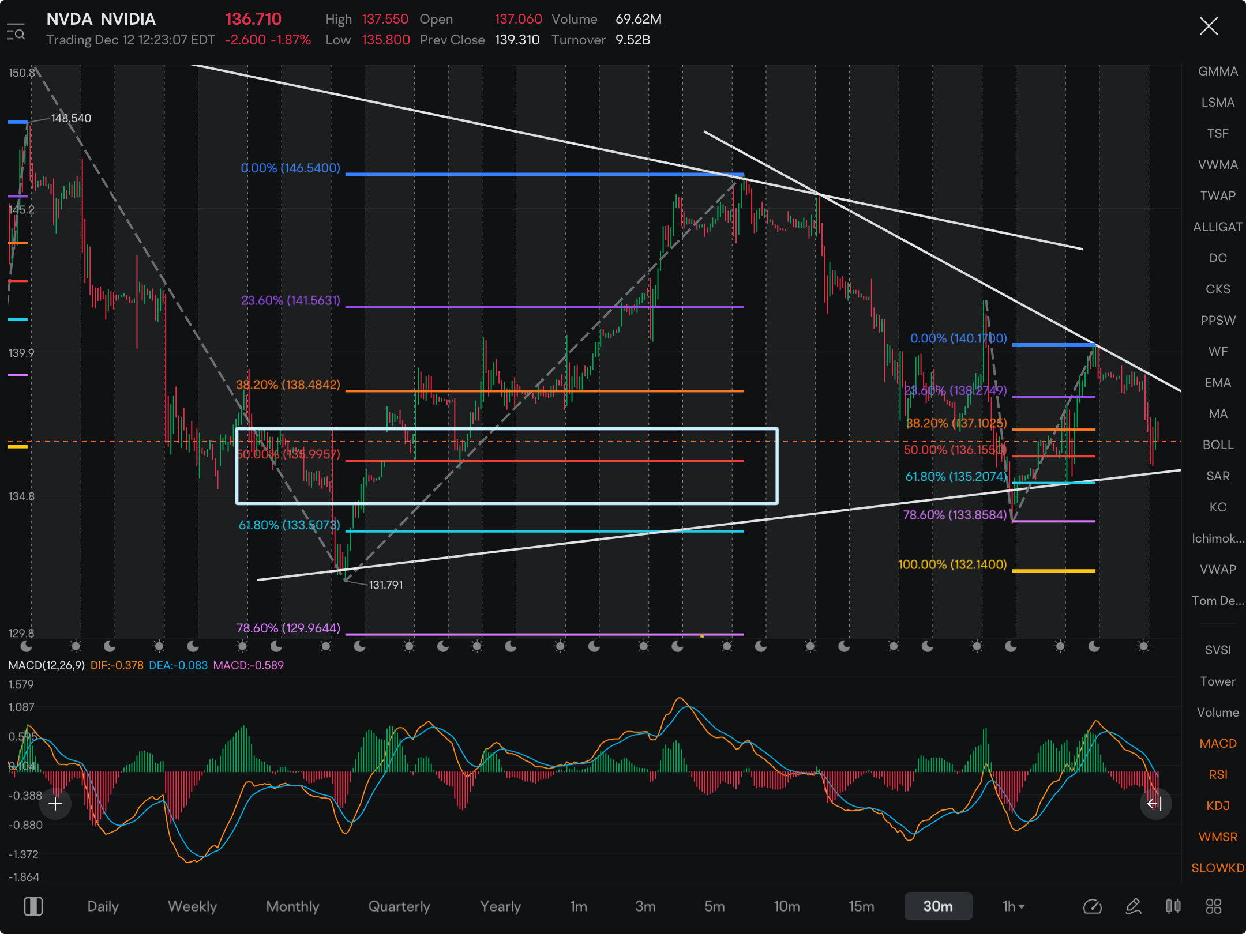Enable the WF indicator
Screen dimensions: 1246x934
pyautogui.click(x=1218, y=352)
